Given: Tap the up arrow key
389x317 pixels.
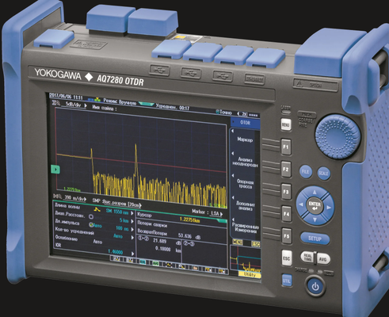Looking at the screenshot, I should pyautogui.click(x=315, y=192).
